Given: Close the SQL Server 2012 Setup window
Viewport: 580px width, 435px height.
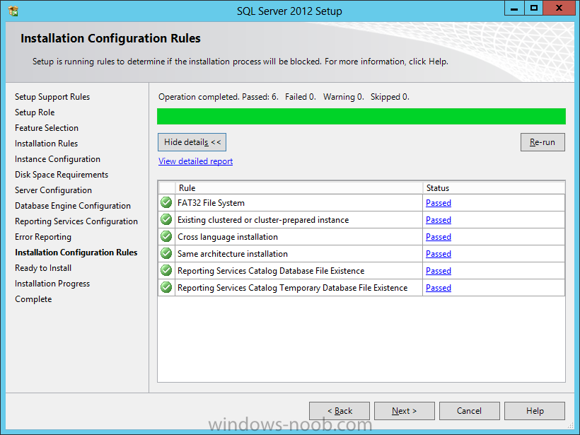Looking at the screenshot, I should [559, 8].
